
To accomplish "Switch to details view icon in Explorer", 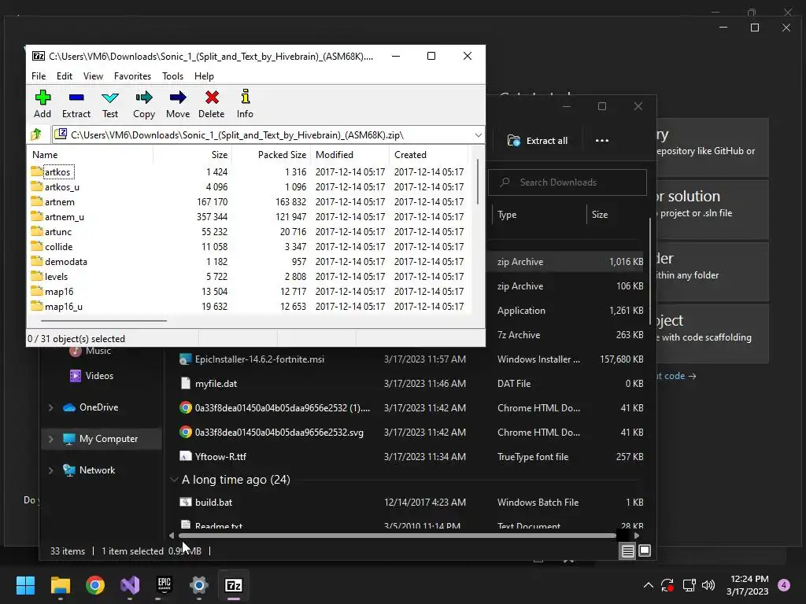I will click(627, 551).
